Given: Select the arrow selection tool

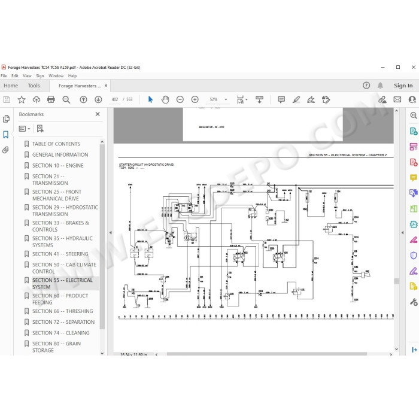Looking at the screenshot, I should 150,100.
